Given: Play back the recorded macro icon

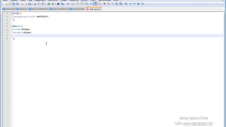Looking at the screenshot, I should tap(113, 4).
